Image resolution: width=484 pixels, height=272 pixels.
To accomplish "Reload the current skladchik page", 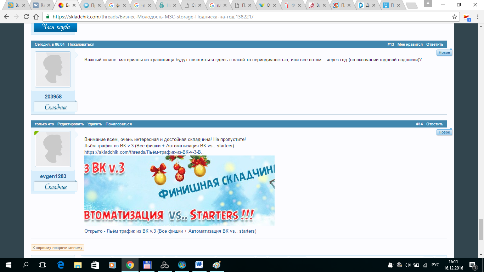I will pyautogui.click(x=26, y=17).
